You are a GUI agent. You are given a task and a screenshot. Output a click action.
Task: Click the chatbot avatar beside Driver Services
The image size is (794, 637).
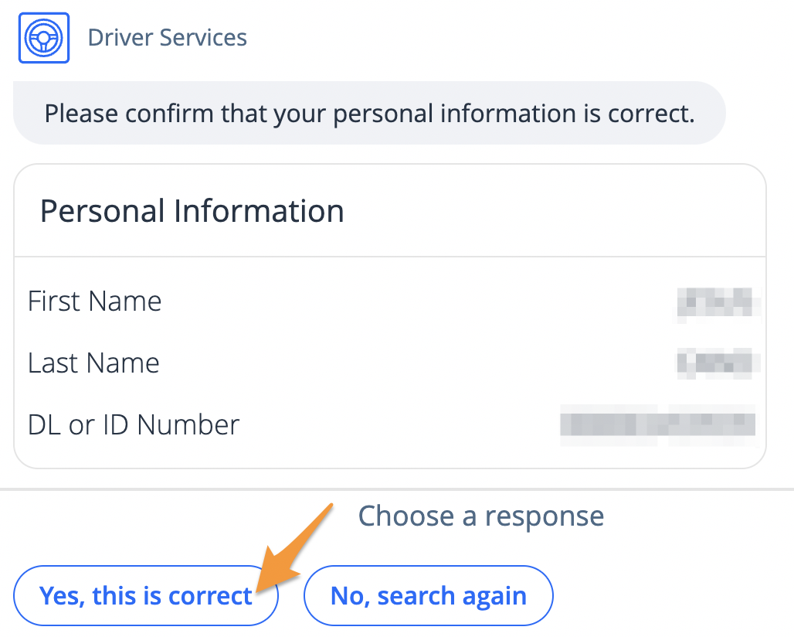43,36
